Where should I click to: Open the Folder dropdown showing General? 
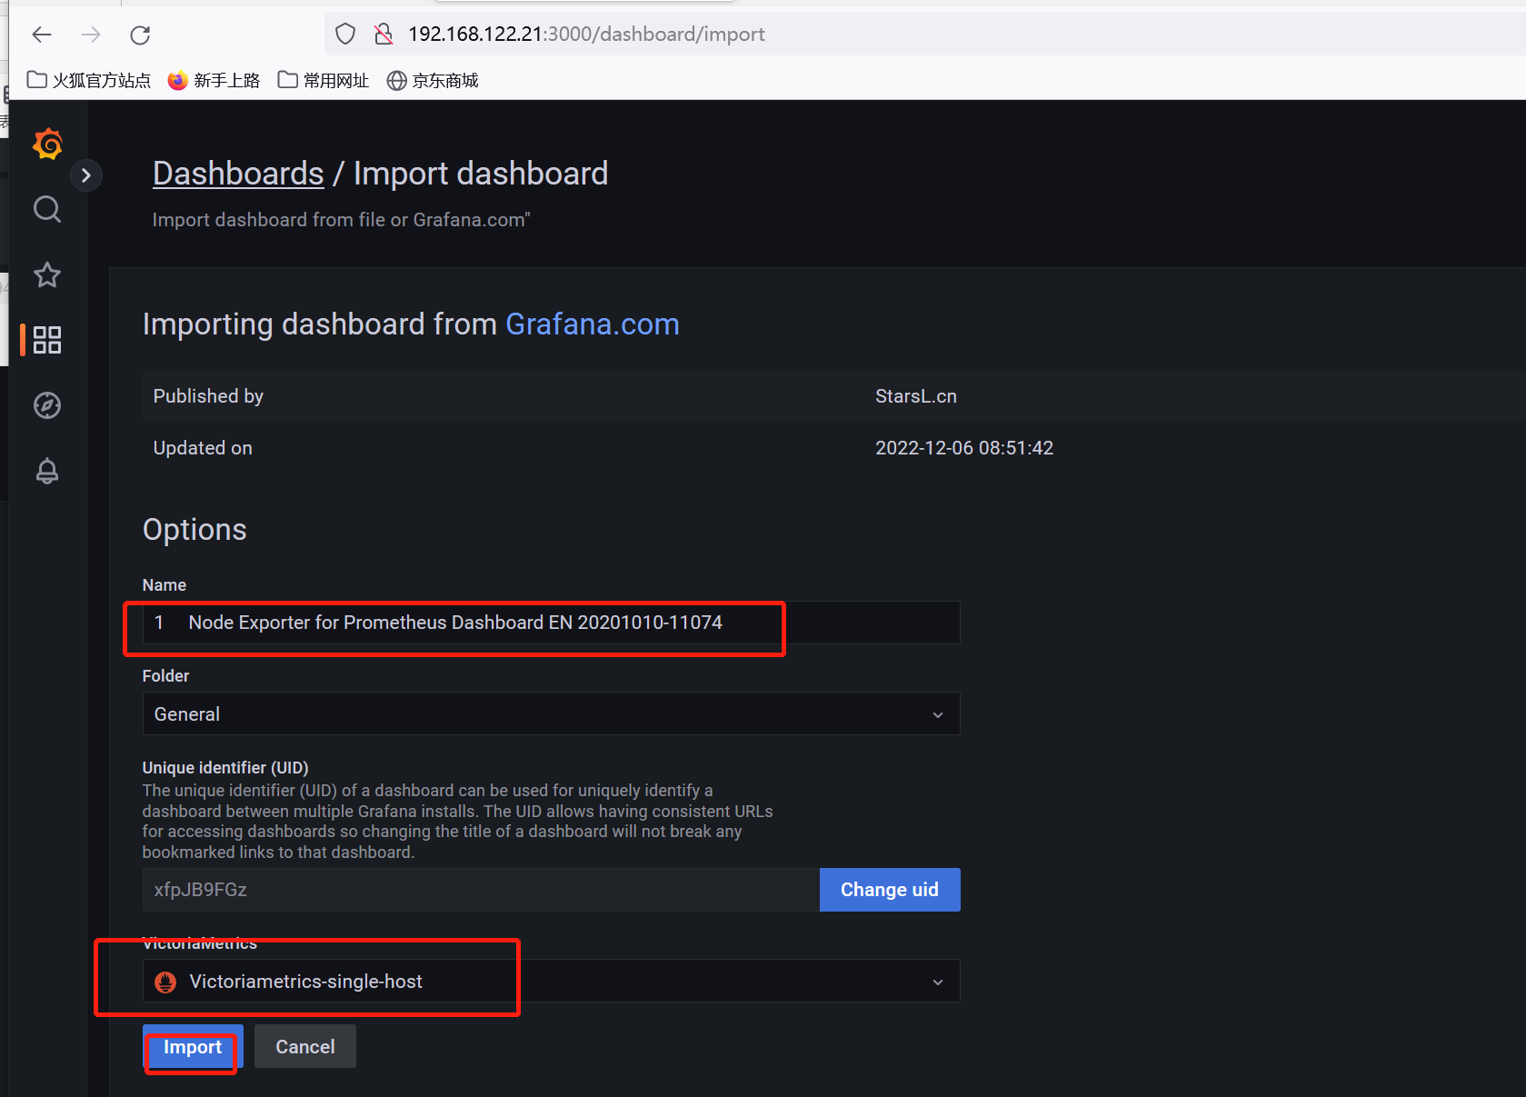coord(551,713)
